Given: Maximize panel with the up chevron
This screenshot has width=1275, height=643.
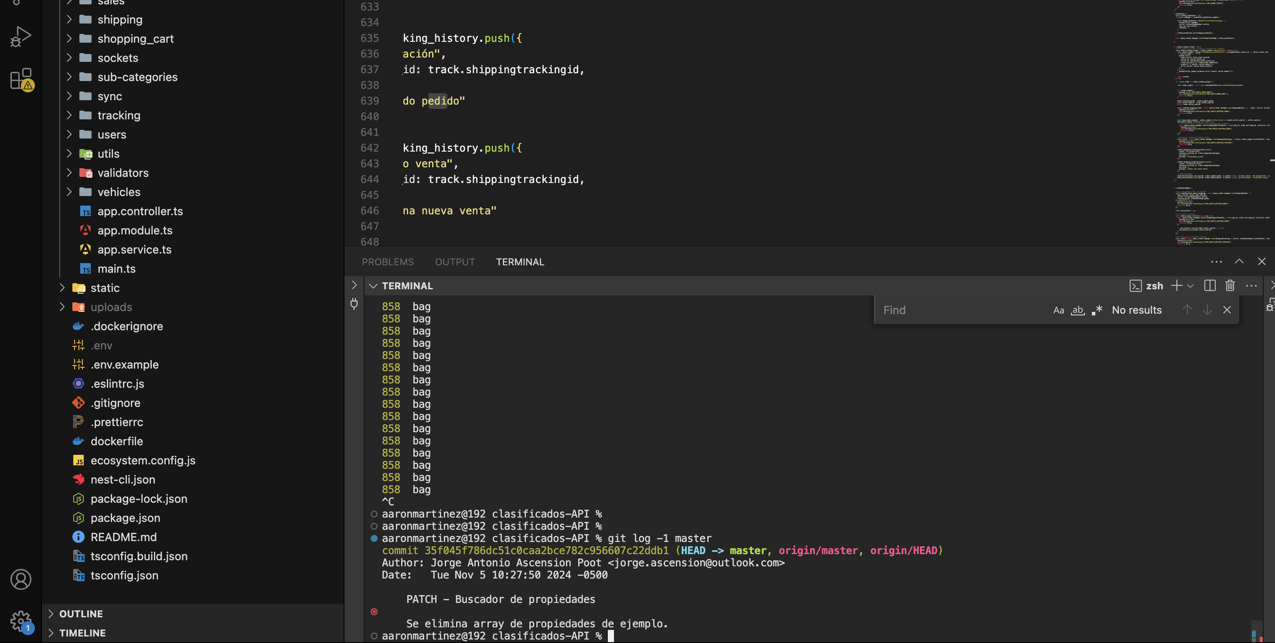Looking at the screenshot, I should [x=1239, y=261].
